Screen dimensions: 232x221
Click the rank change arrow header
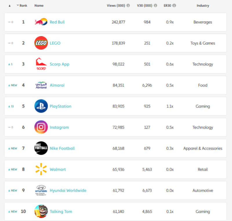pos(10,6)
